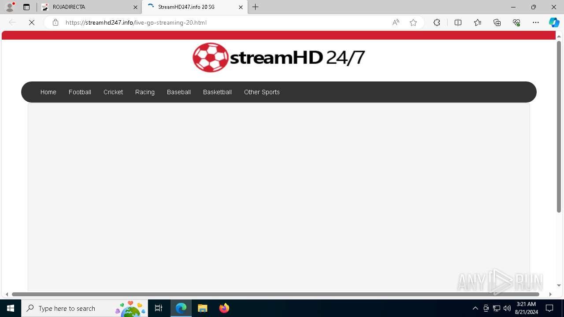Switch to the ROJADIRECTA tab

click(x=89, y=7)
